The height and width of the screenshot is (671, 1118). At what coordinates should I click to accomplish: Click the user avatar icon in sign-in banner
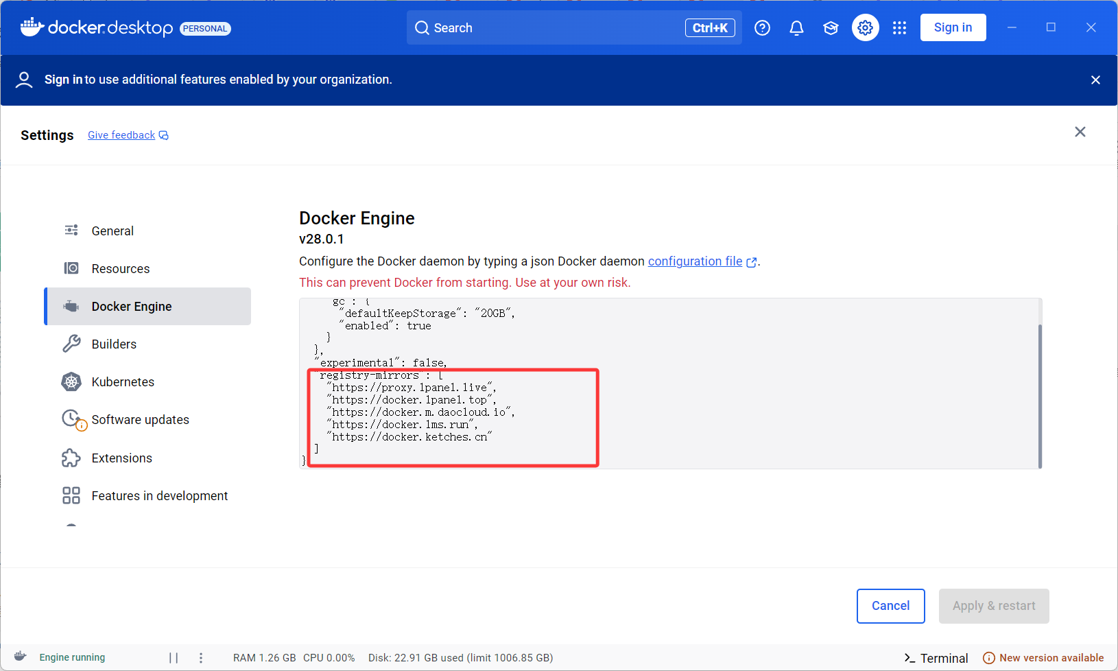tap(24, 80)
